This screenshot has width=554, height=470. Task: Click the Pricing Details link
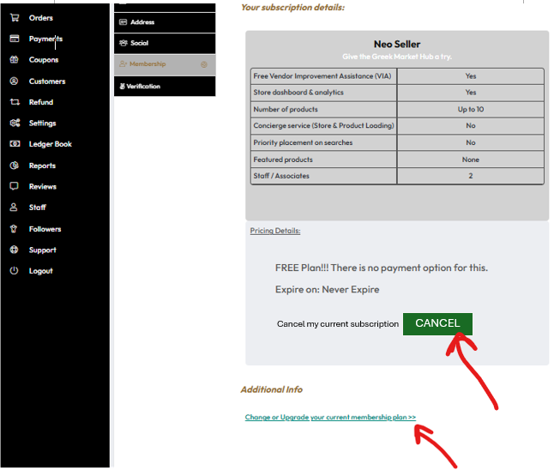pyautogui.click(x=275, y=231)
